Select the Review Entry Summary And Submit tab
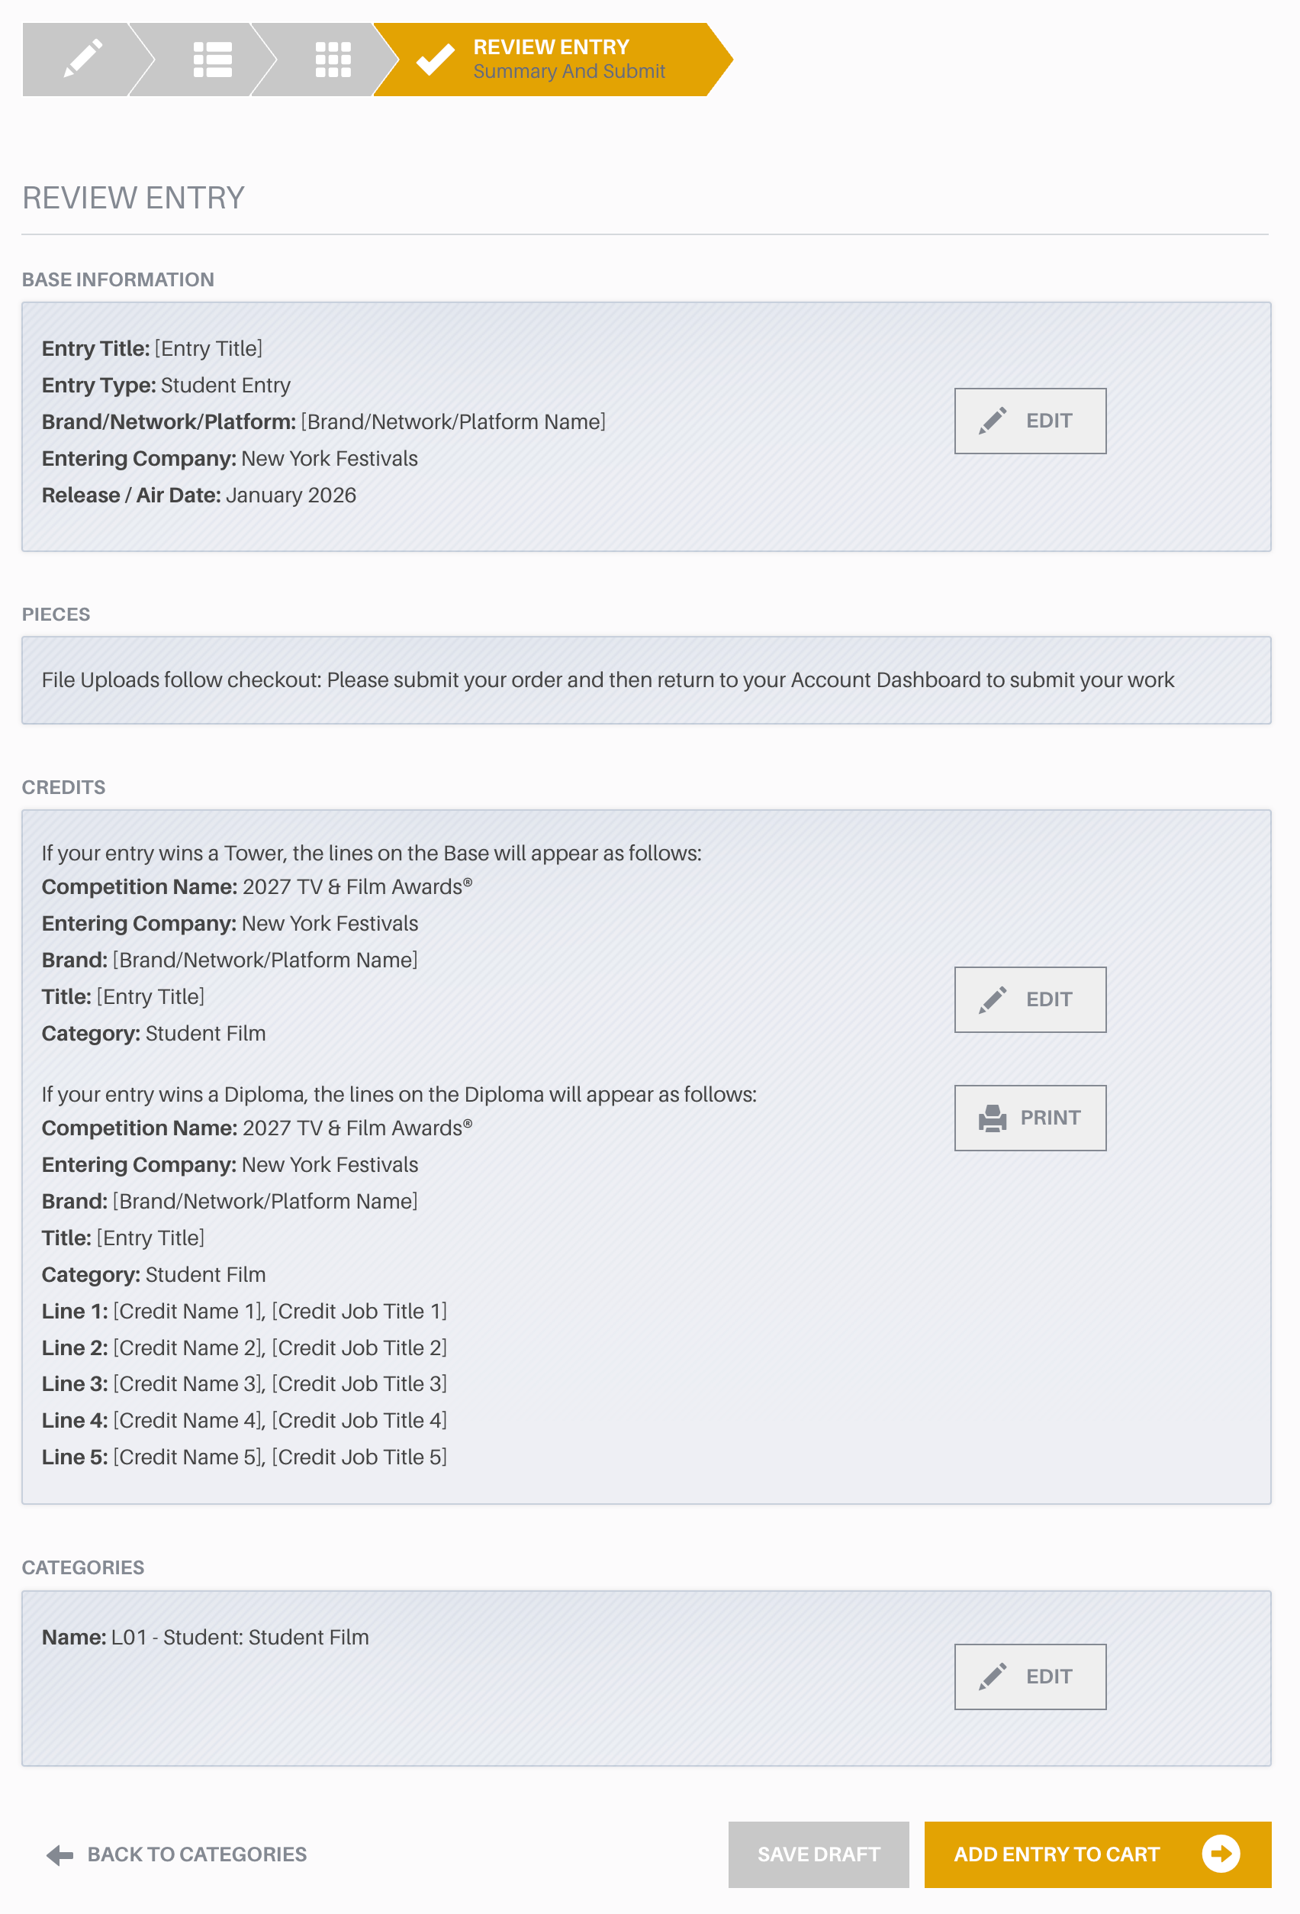The height and width of the screenshot is (1914, 1300). 553,60
